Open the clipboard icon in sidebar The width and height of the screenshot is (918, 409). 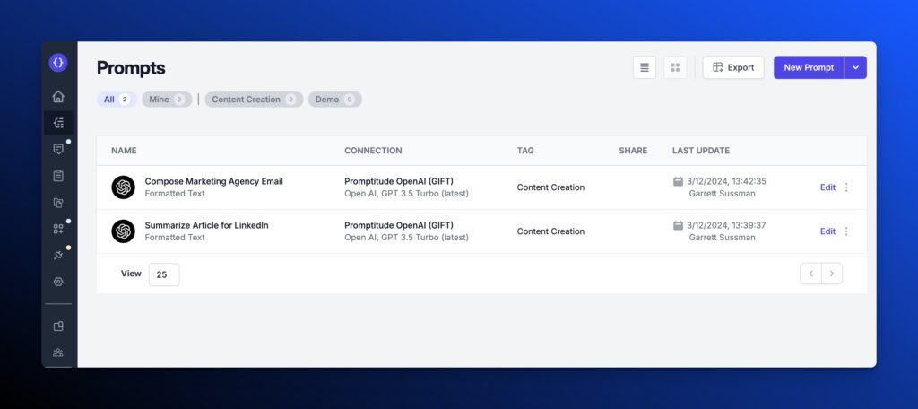(58, 176)
